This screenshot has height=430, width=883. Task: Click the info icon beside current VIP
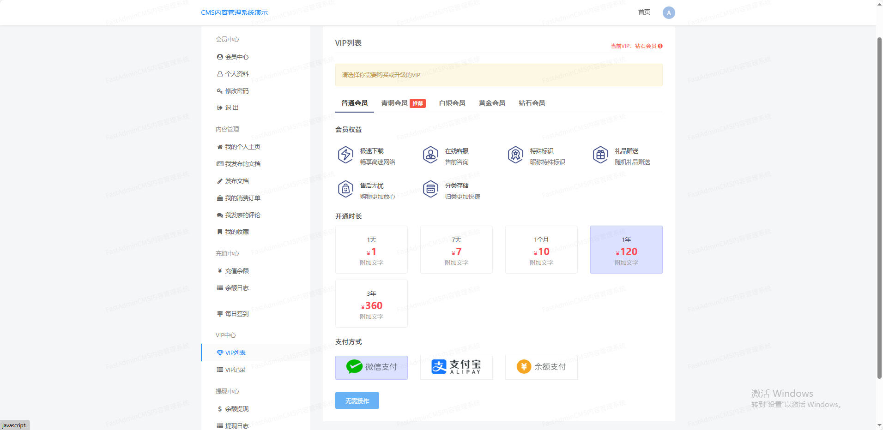(x=660, y=46)
